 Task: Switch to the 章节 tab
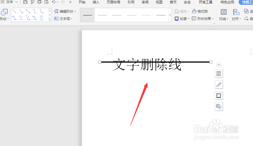point(173,2)
